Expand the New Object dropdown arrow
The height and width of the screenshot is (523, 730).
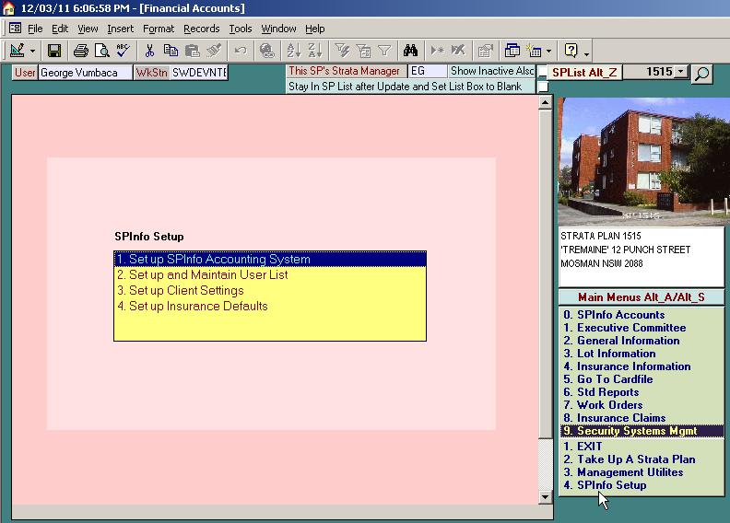pos(549,51)
